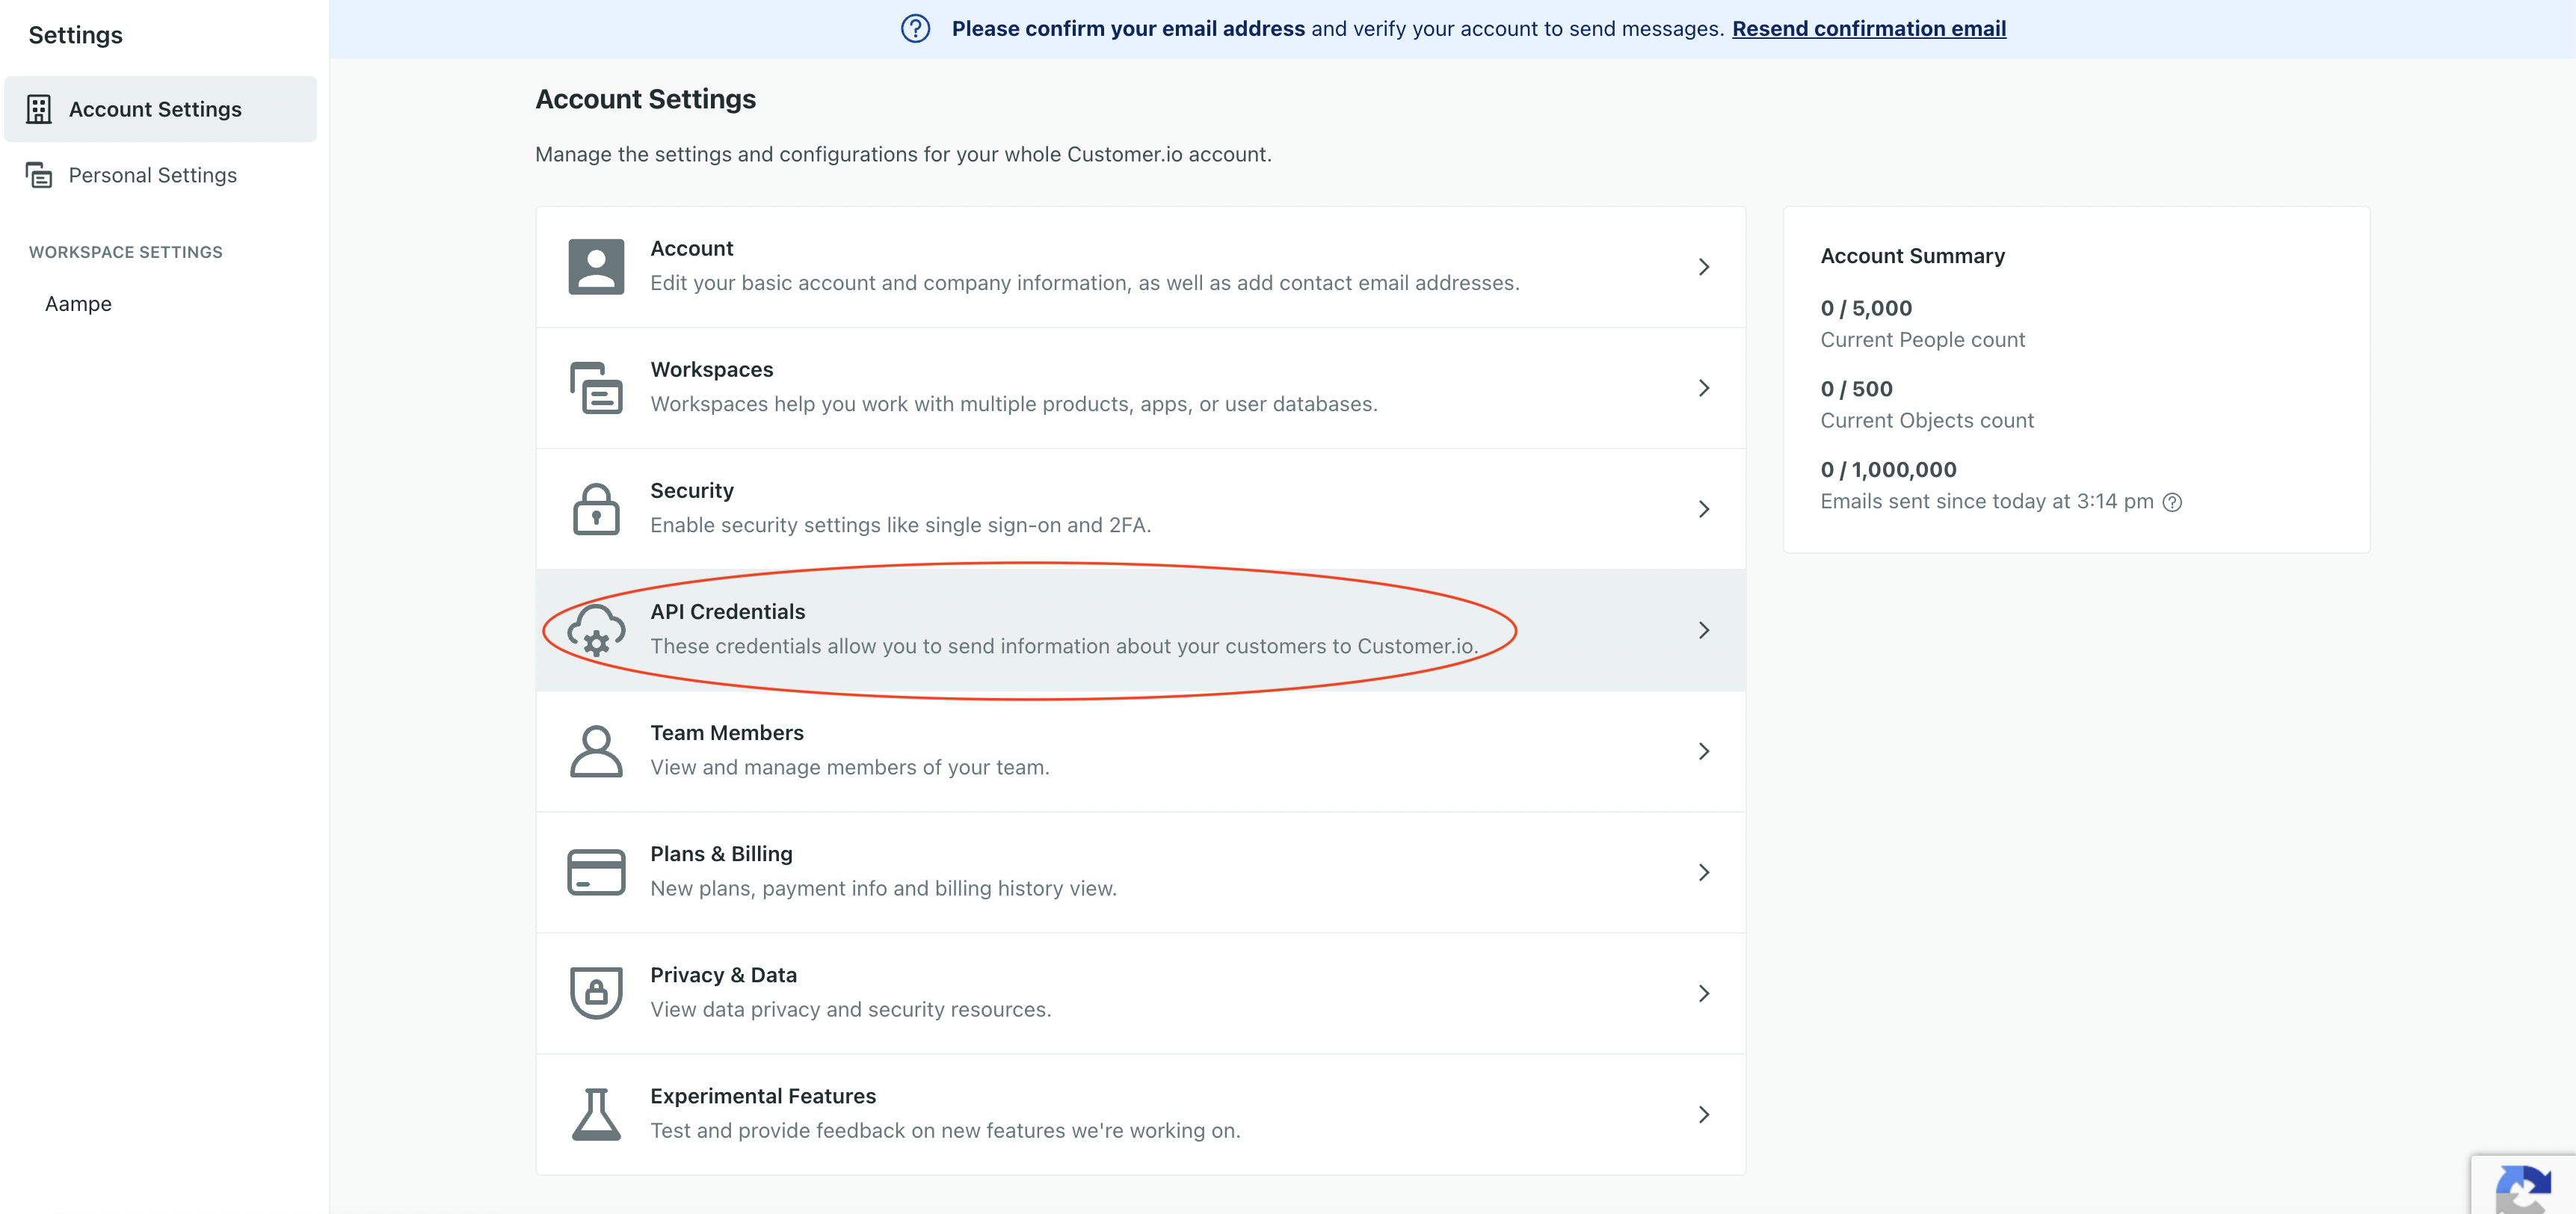Select the Aampe workspace
The width and height of the screenshot is (2576, 1214).
78,304
